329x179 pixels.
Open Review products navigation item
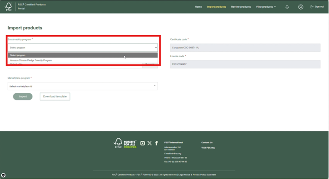point(241,7)
